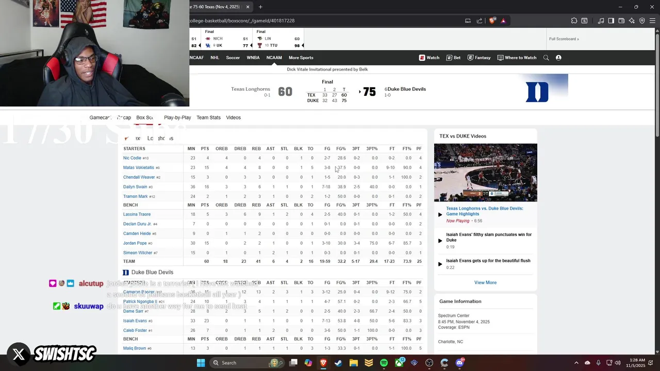Open the Extensions puzzle icon
Image resolution: width=660 pixels, height=371 pixels.
(x=574, y=21)
